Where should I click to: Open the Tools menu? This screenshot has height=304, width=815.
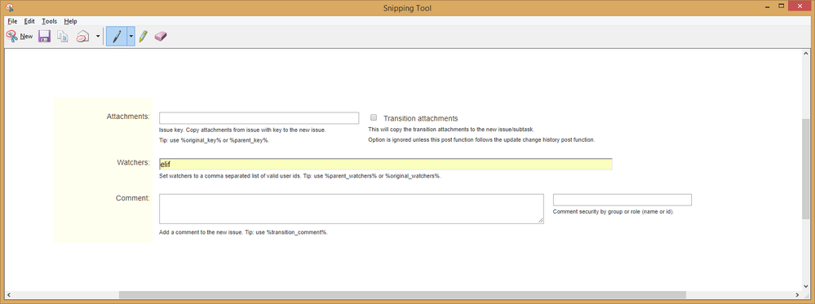[x=50, y=21]
